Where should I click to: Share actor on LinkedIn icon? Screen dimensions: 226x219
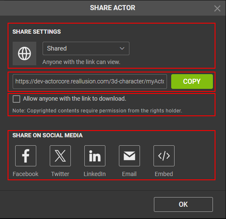click(95, 156)
